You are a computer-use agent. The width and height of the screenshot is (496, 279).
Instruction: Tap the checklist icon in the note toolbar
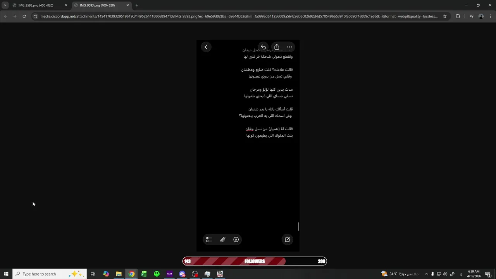(209, 239)
